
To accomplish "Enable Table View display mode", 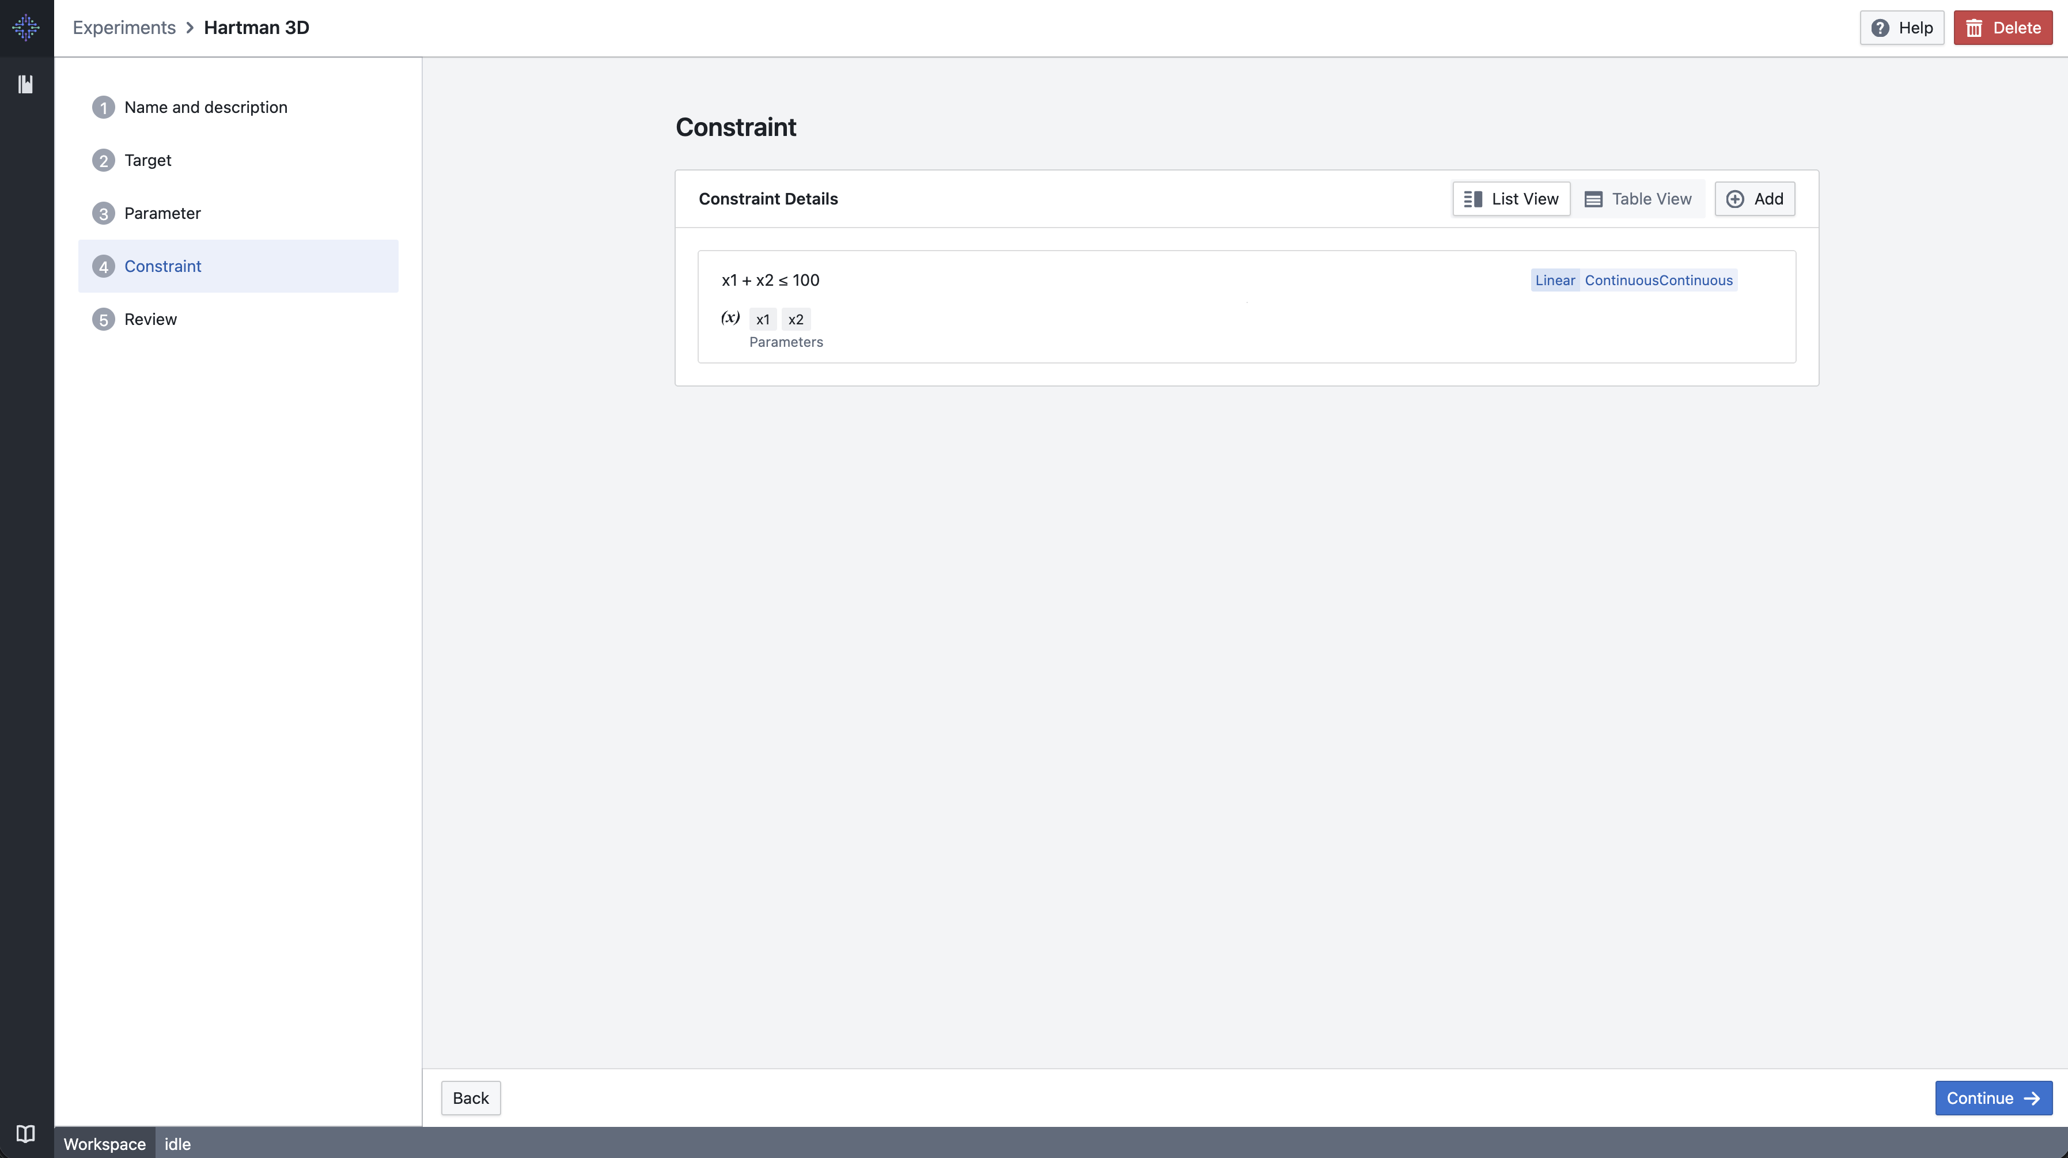I will tap(1638, 198).
